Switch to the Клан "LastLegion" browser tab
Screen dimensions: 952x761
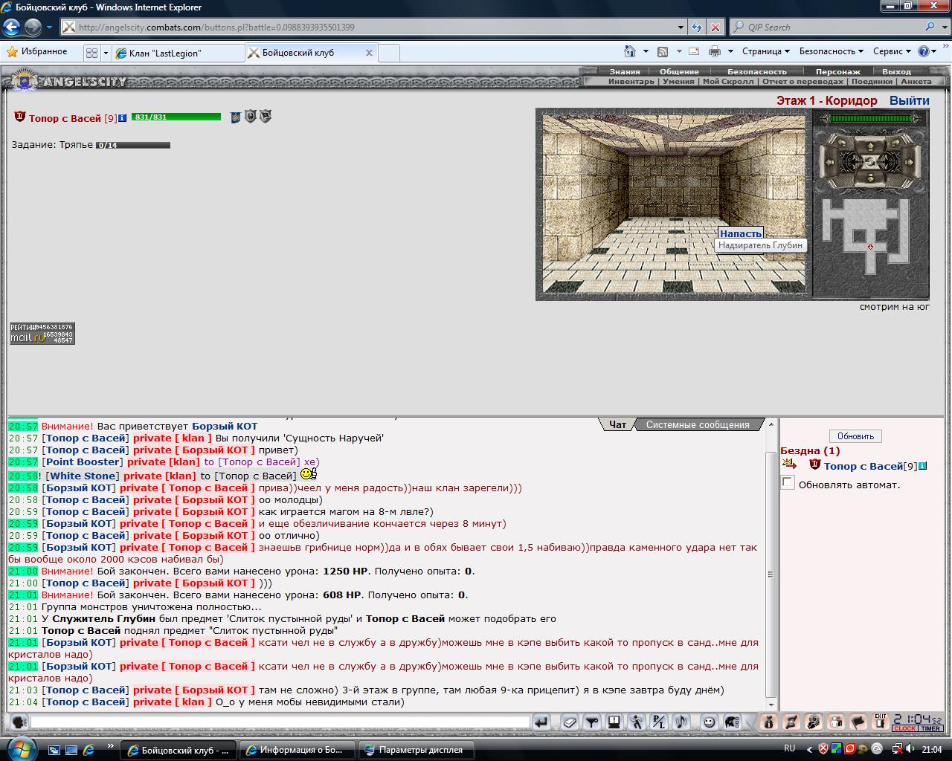tap(178, 53)
